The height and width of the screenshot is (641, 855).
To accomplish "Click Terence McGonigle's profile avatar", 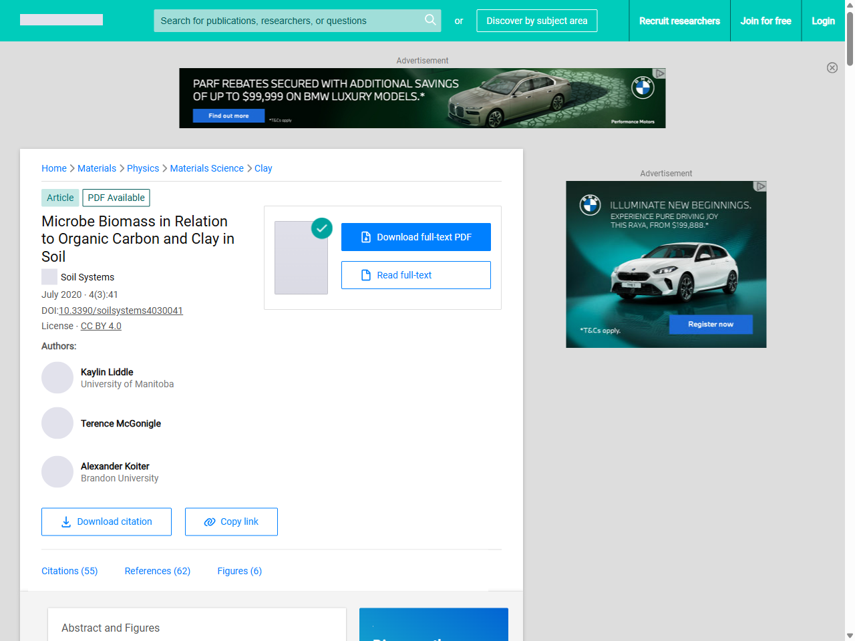I will [57, 423].
